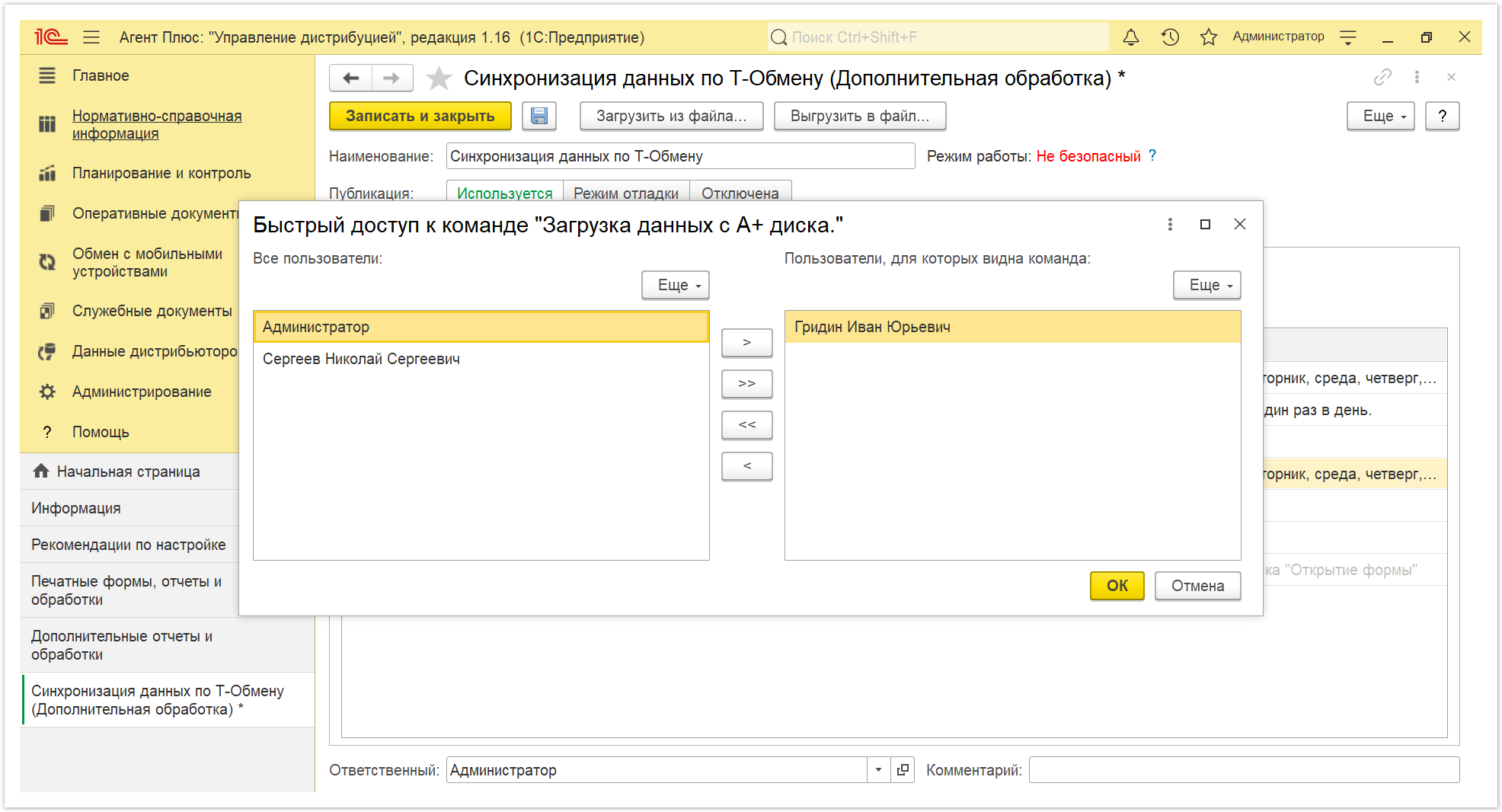Click Загрузить из файла button

pos(671,116)
